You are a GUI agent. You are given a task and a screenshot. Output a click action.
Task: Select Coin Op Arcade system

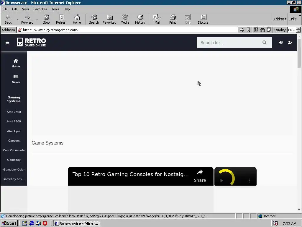tap(14, 150)
